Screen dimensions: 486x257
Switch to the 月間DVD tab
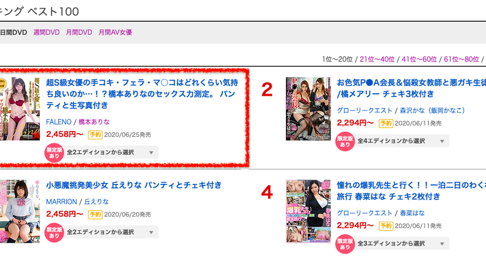pyautogui.click(x=79, y=33)
